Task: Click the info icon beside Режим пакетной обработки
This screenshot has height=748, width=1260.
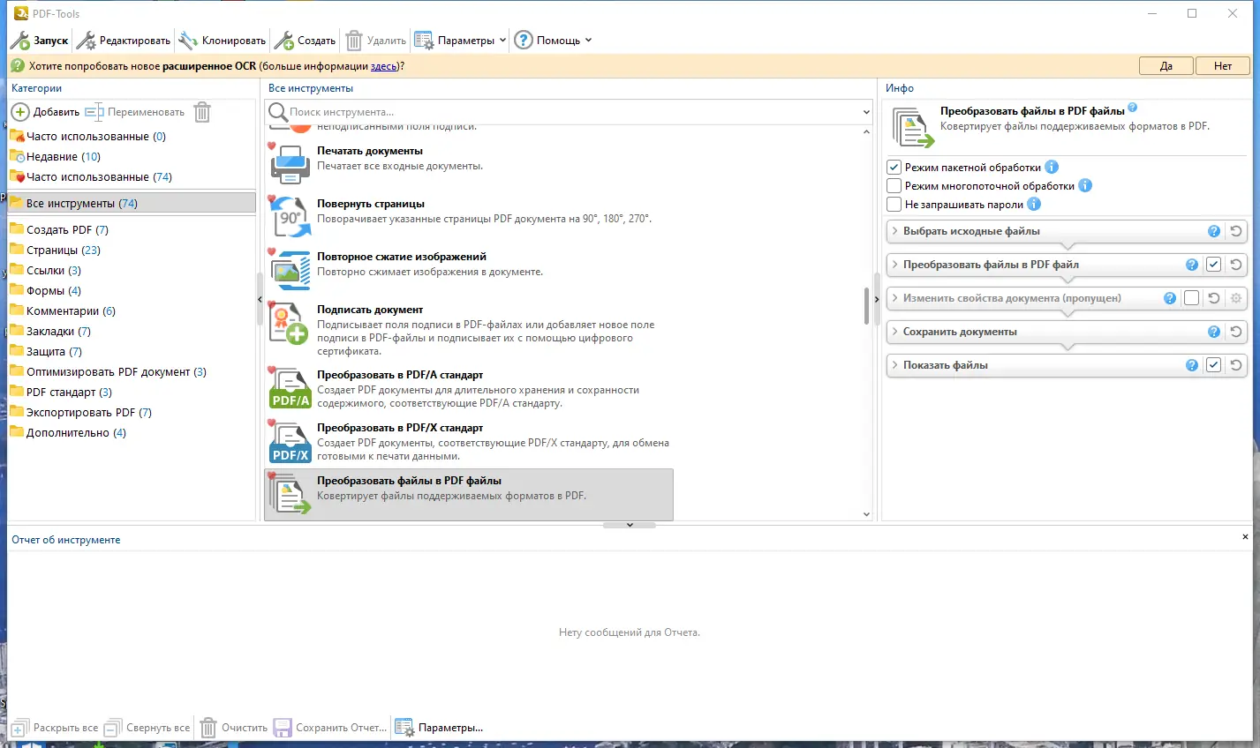Action: pos(1052,167)
